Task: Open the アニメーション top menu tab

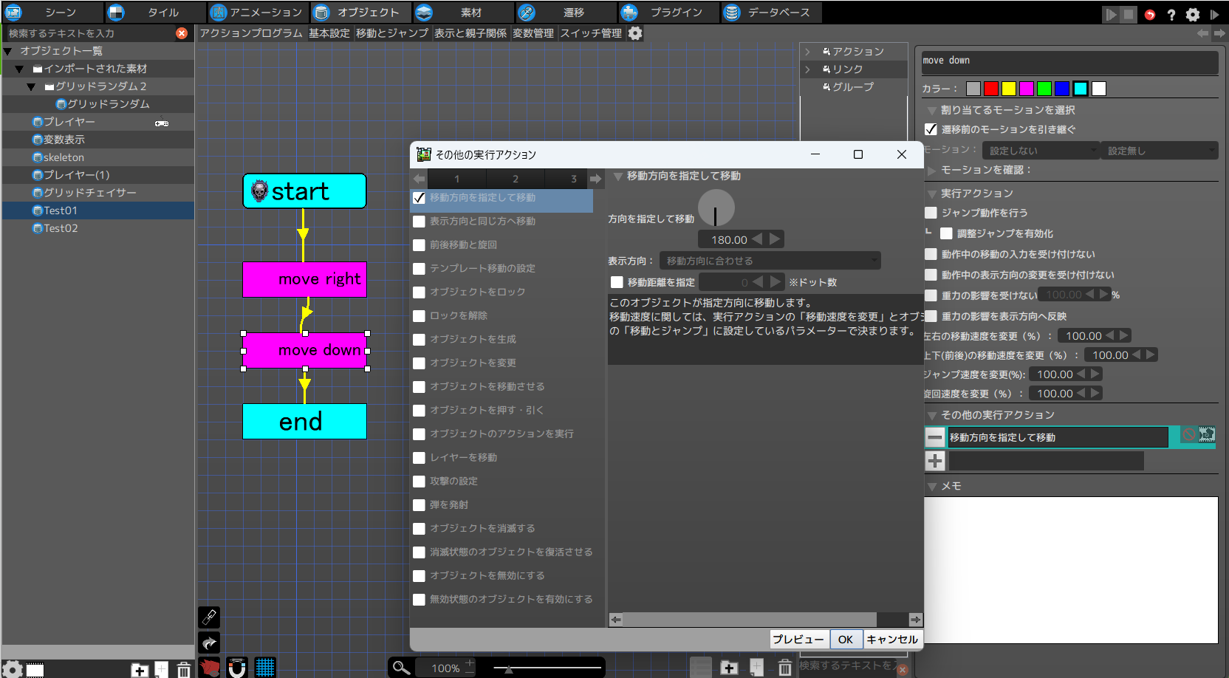Action: [x=256, y=13]
